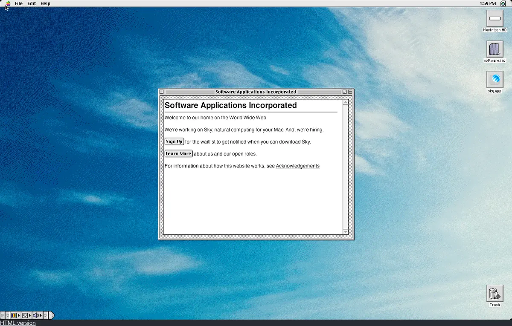Open the Monitor resolution strip module

(x=25, y=315)
